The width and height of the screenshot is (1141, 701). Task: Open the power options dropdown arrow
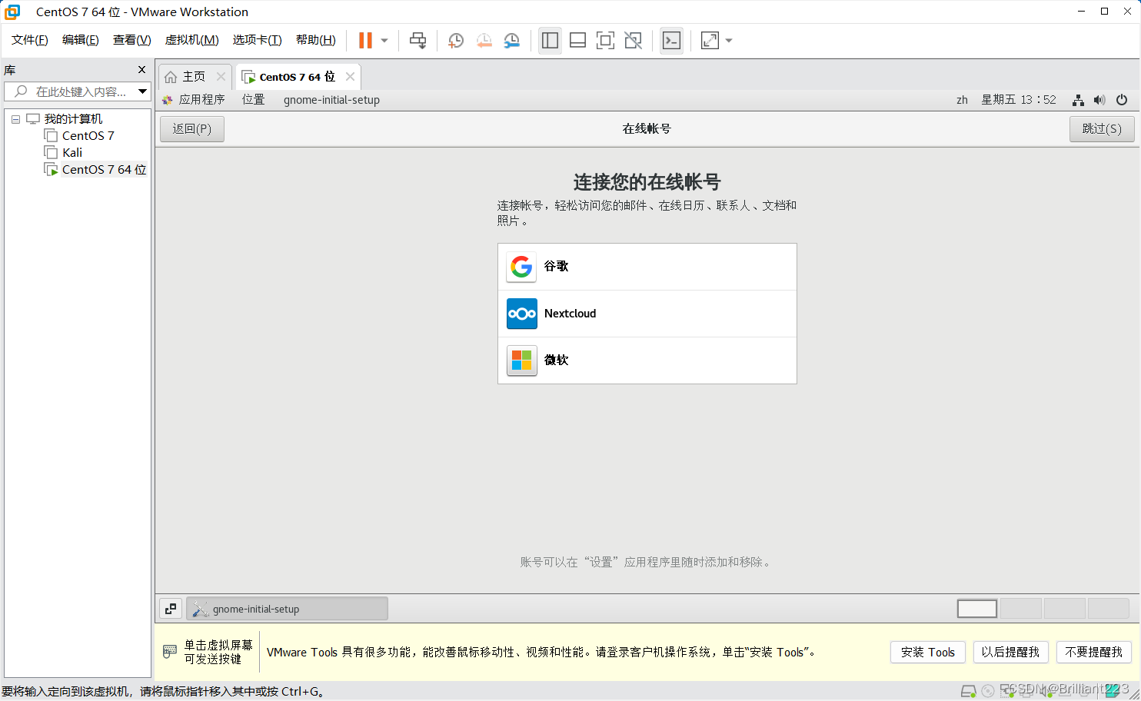click(384, 41)
